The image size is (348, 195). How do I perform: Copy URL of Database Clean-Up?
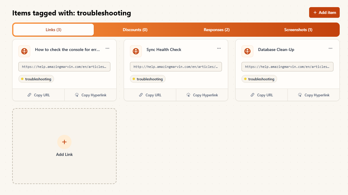(262, 95)
